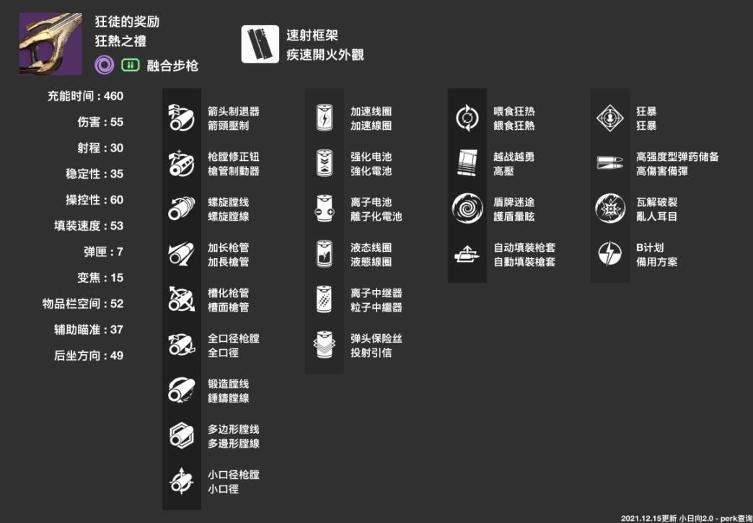The height and width of the screenshot is (523, 753).
Task: Select the 速射框架 rapid-fire frame icon
Action: coord(260,44)
